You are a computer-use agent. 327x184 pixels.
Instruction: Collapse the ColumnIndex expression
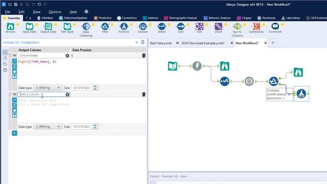tap(14, 56)
